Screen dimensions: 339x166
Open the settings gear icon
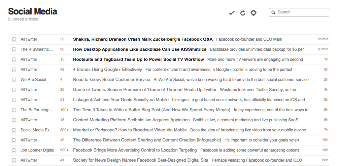253,13
